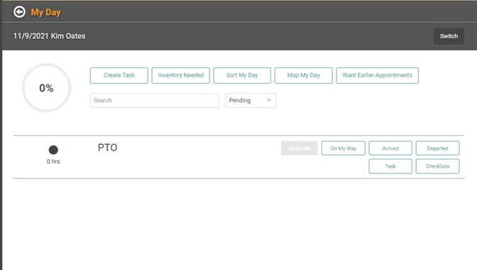This screenshot has width=477, height=270.
Task: Click the back arrow icon beside My Day
Action: coord(19,12)
